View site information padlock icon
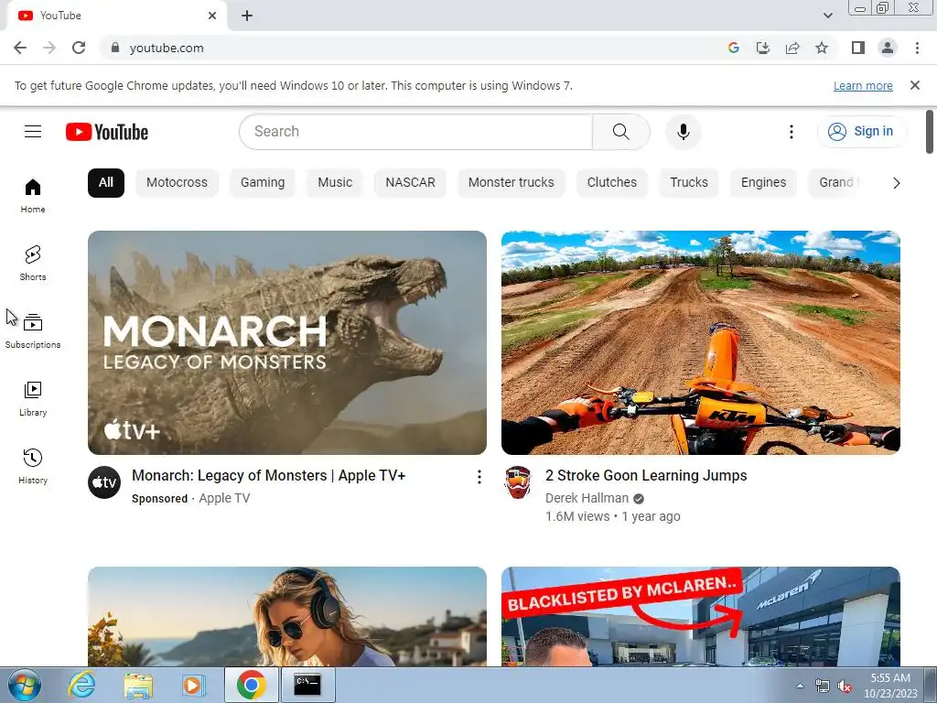The height and width of the screenshot is (703, 937). point(115,48)
